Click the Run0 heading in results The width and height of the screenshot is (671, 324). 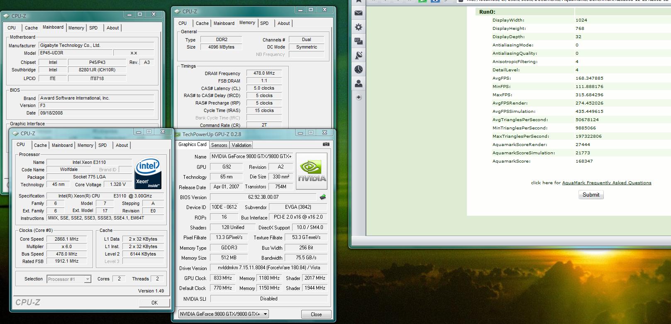pyautogui.click(x=487, y=12)
